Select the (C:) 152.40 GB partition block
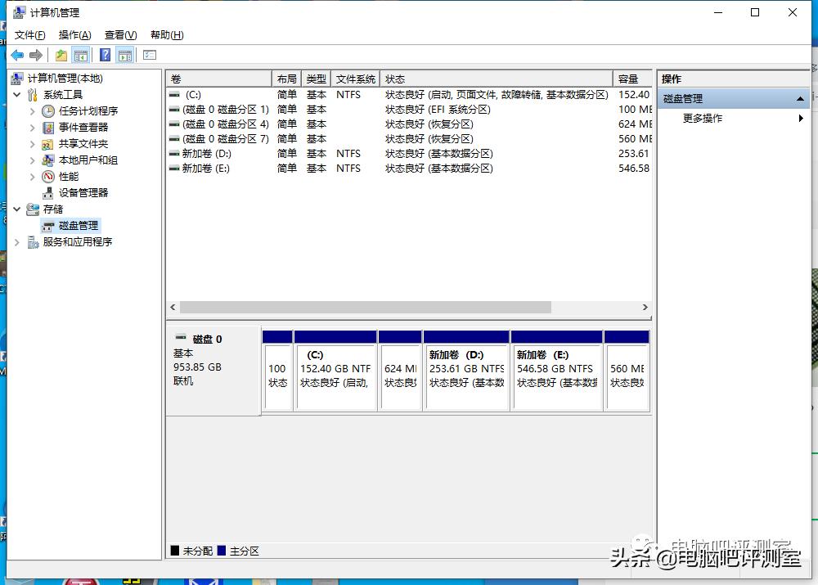This screenshot has width=818, height=585. pos(335,371)
